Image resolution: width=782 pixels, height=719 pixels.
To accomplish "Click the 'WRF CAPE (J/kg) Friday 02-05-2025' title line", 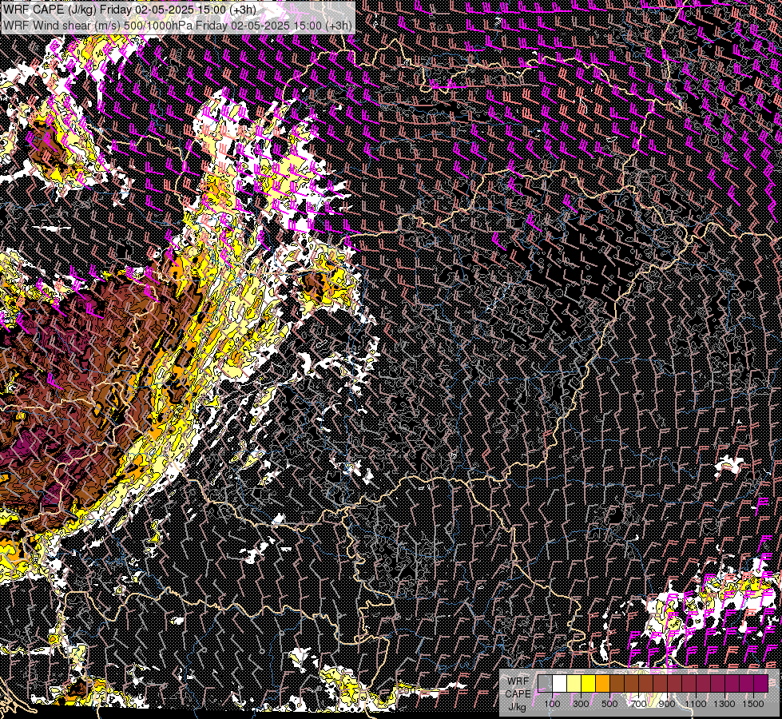I will [129, 10].
